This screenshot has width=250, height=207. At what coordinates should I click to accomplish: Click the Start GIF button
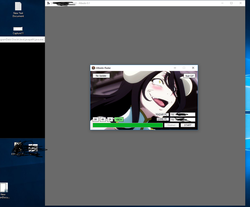(x=189, y=76)
